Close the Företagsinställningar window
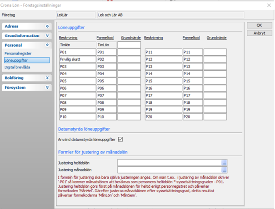Screen dimensions: 275x209 click(268, 5)
